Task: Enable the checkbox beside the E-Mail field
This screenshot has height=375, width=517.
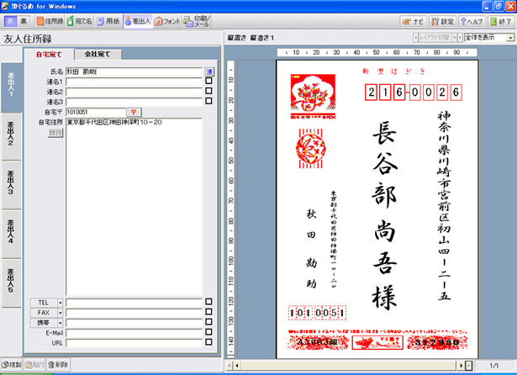Action: [x=208, y=332]
